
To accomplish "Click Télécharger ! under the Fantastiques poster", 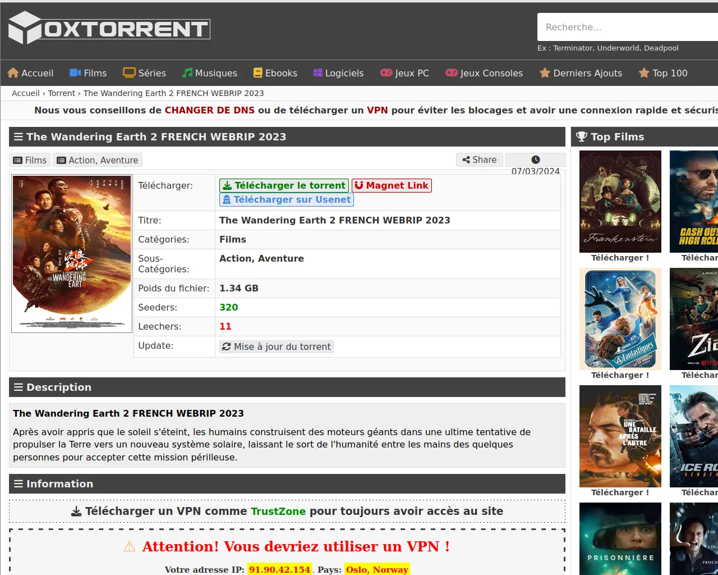I will click(x=620, y=375).
